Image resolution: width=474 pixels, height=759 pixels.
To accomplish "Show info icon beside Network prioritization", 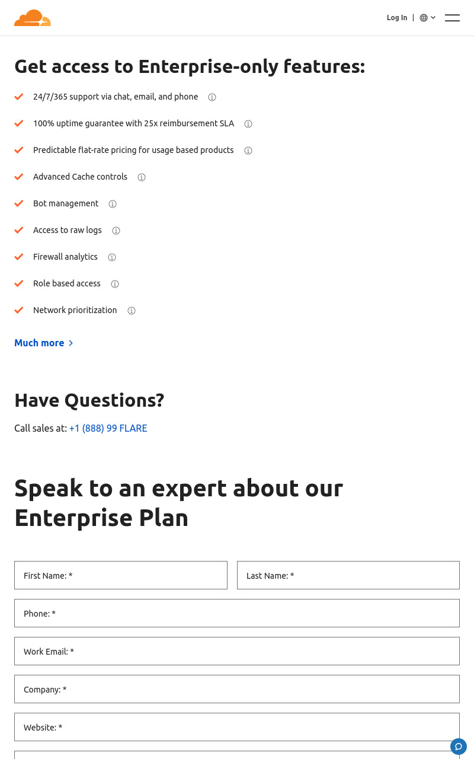I will [132, 311].
